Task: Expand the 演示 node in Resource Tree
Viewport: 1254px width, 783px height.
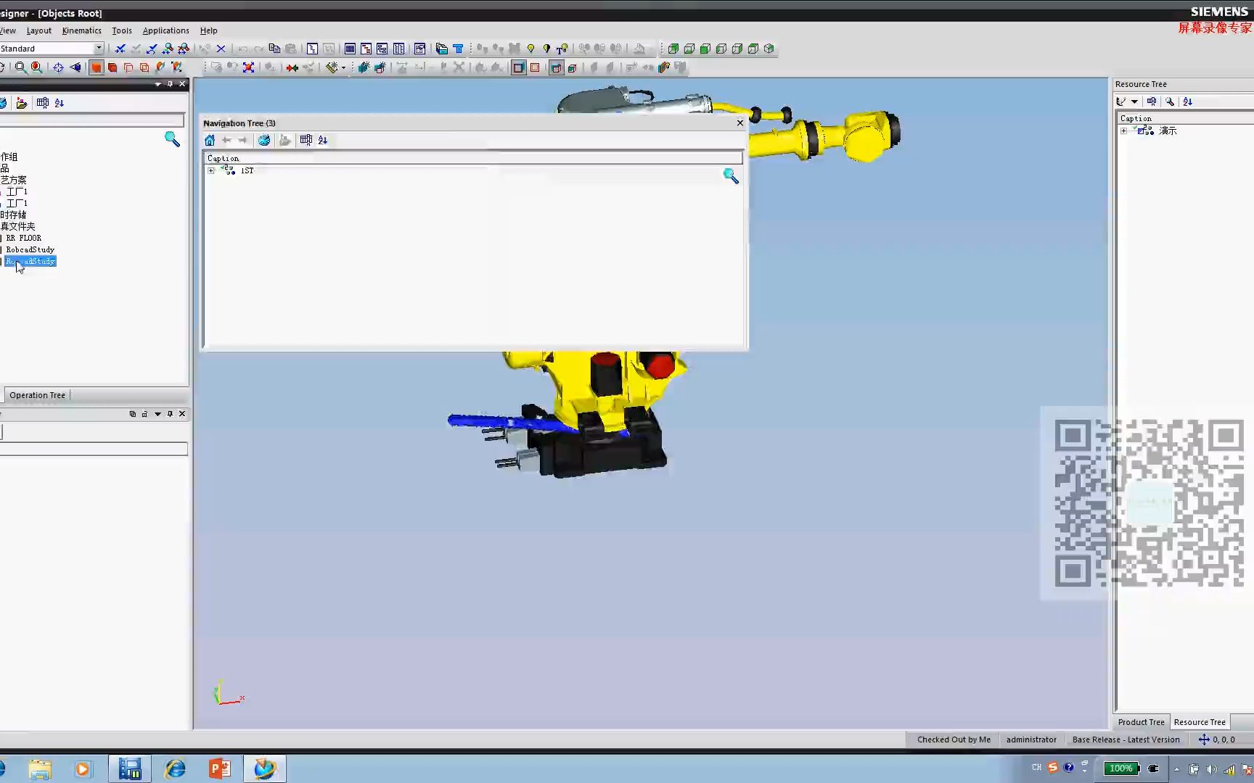Action: coord(1124,130)
